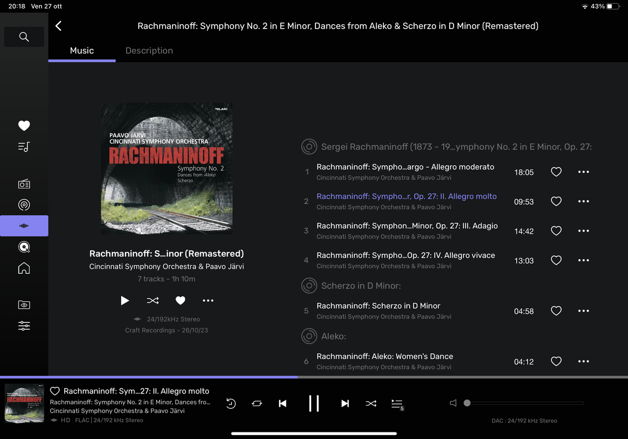Open the podcast target icon in sidebar
The width and height of the screenshot is (628, 439).
point(24,205)
